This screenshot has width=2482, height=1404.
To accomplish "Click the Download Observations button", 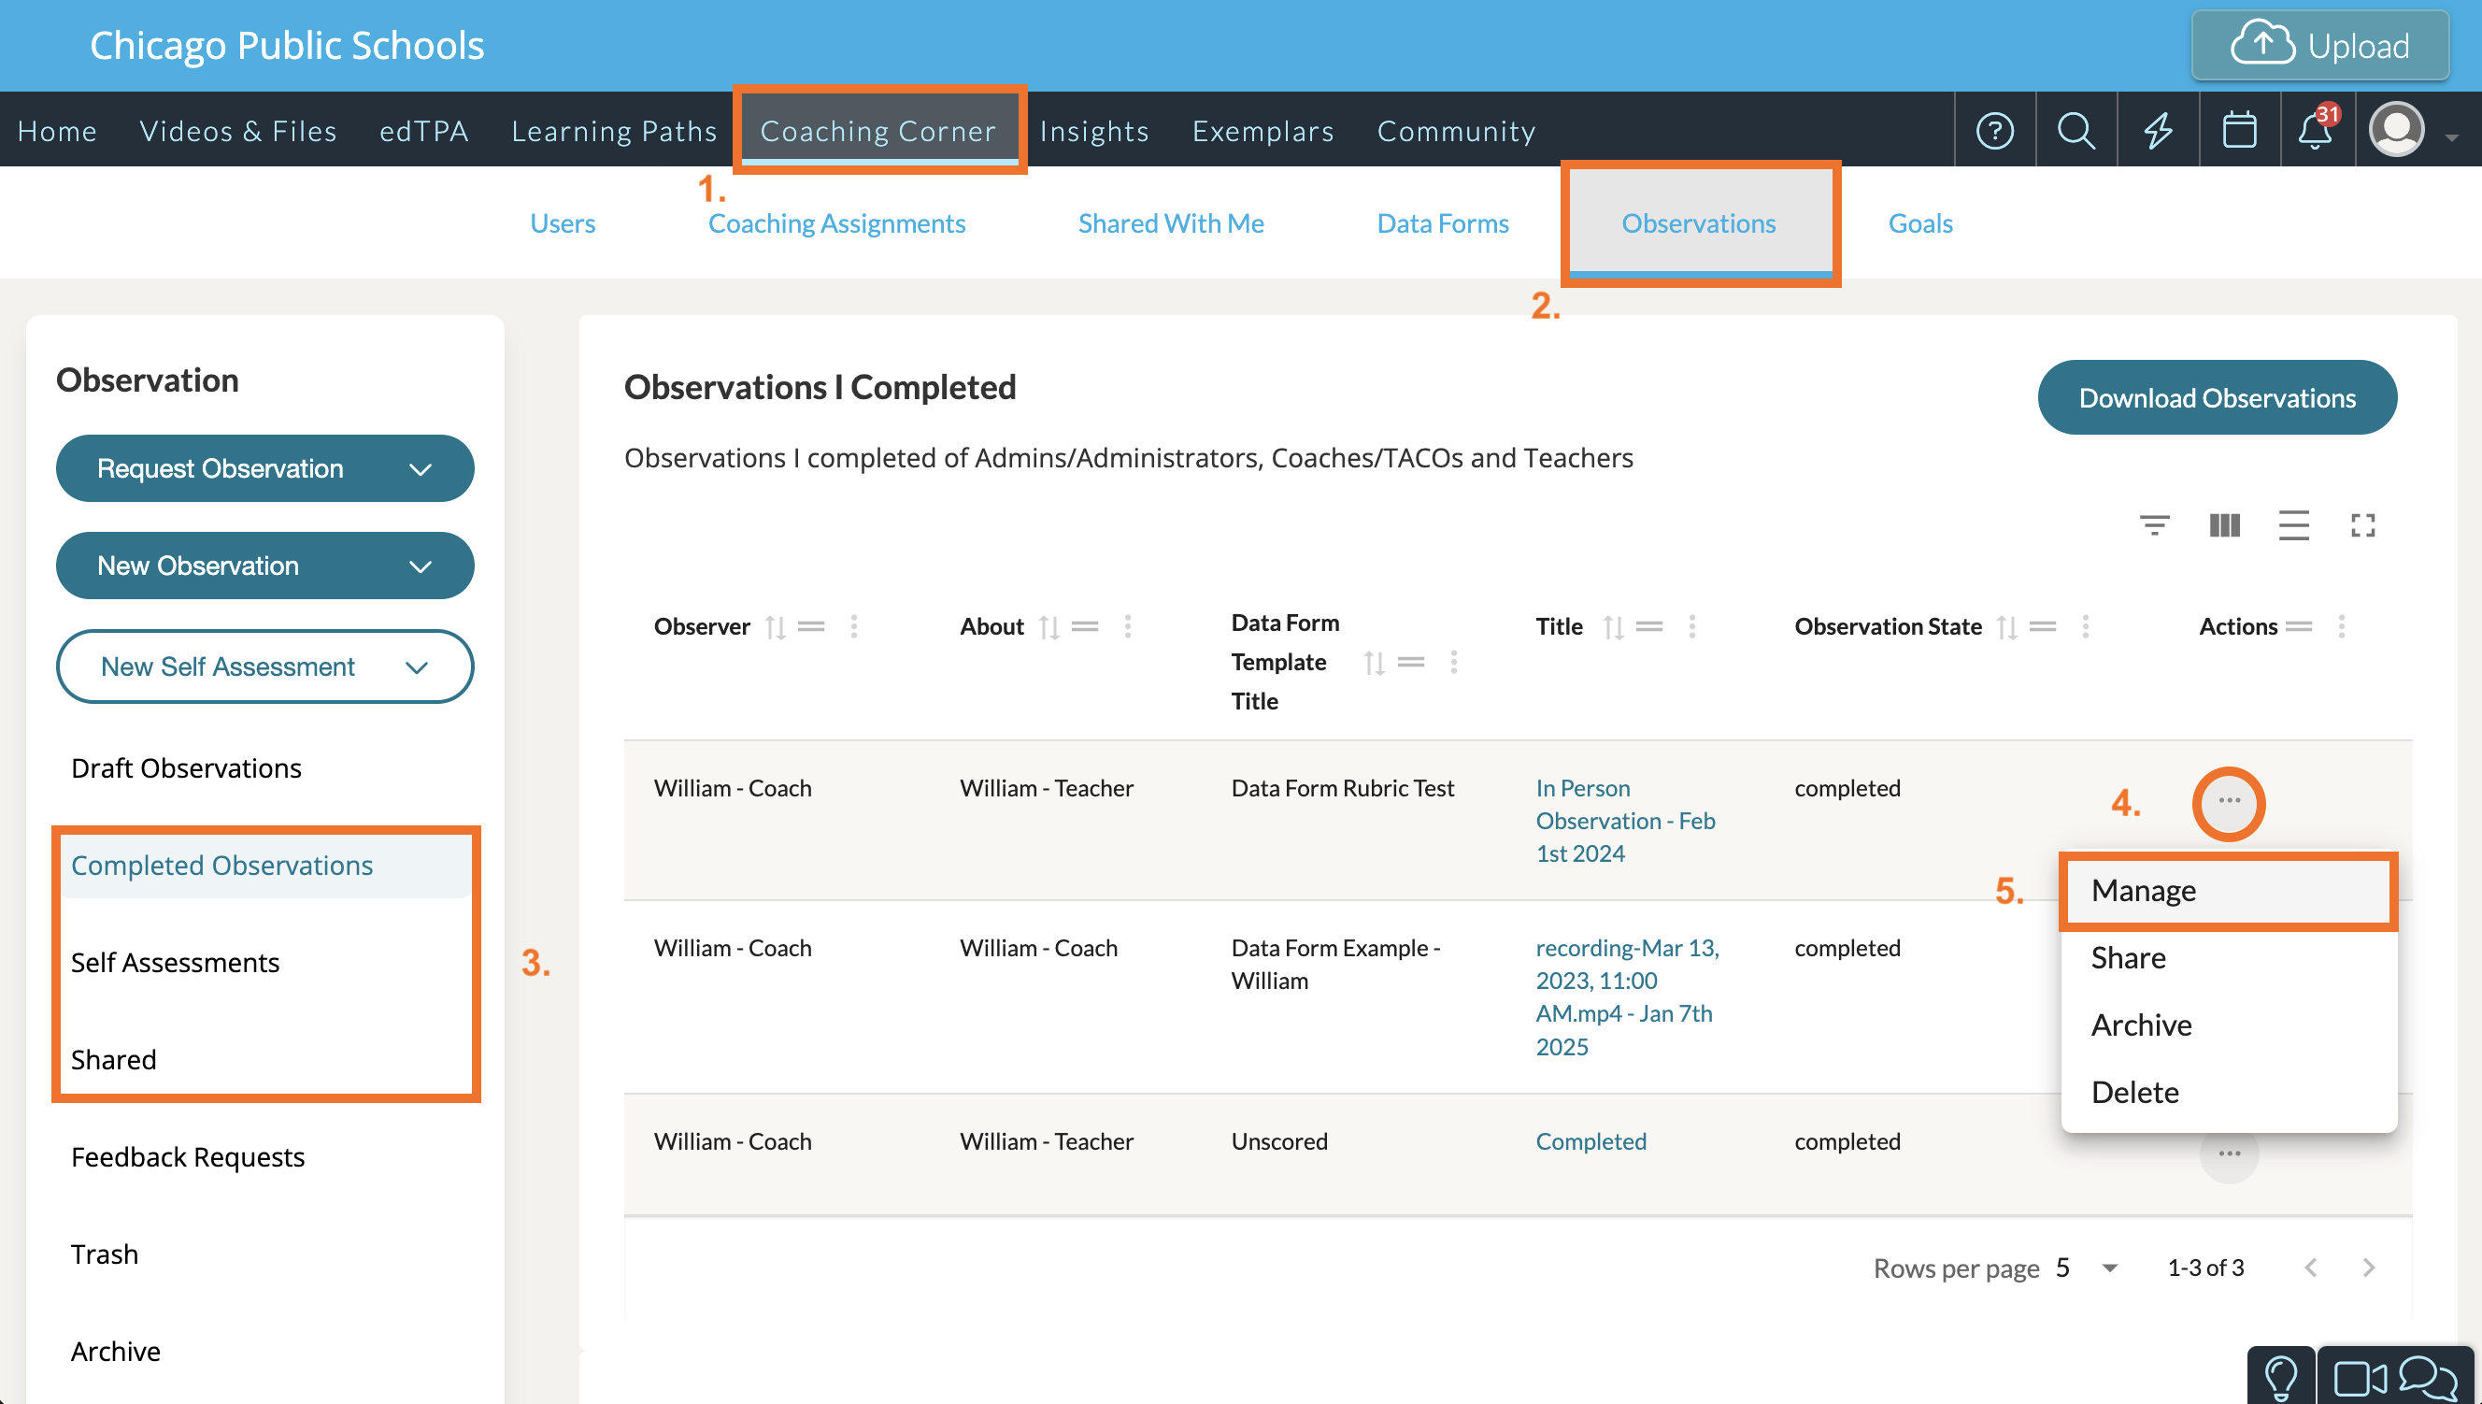I will [x=2216, y=398].
